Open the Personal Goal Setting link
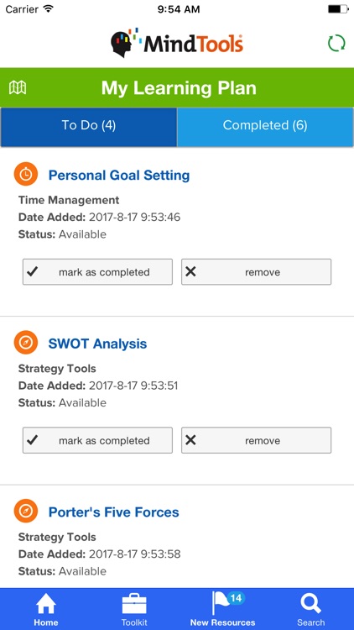The height and width of the screenshot is (630, 354). coord(119,176)
